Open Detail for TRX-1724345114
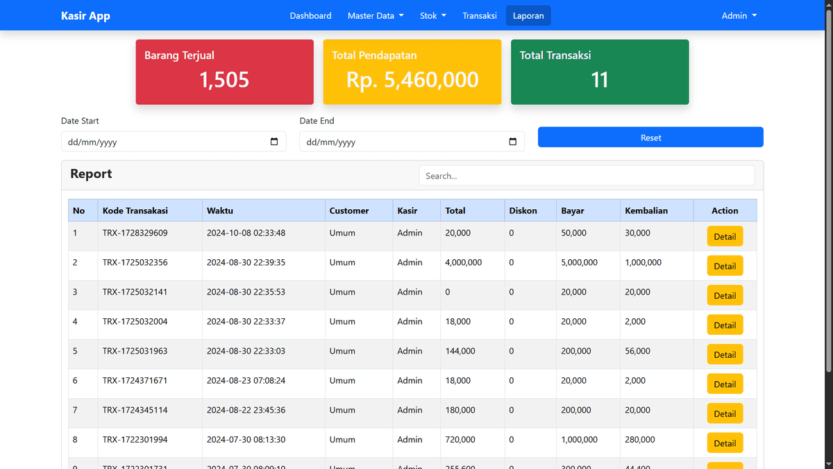The height and width of the screenshot is (469, 833). coord(725,413)
